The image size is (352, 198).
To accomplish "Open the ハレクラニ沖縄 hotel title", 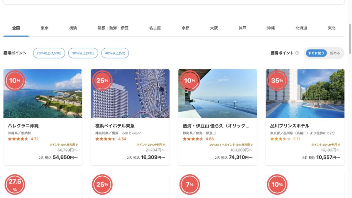I will 23,126.
